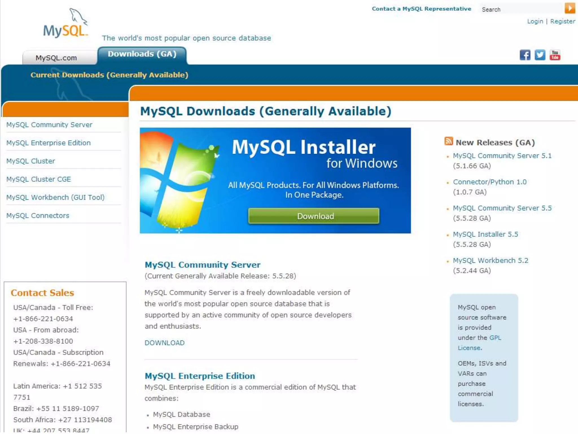Click the phone number +1-208-338-8100

click(x=43, y=341)
